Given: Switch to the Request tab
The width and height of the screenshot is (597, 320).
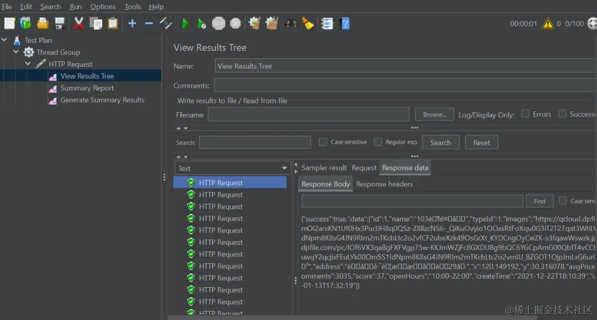Looking at the screenshot, I should coord(364,167).
